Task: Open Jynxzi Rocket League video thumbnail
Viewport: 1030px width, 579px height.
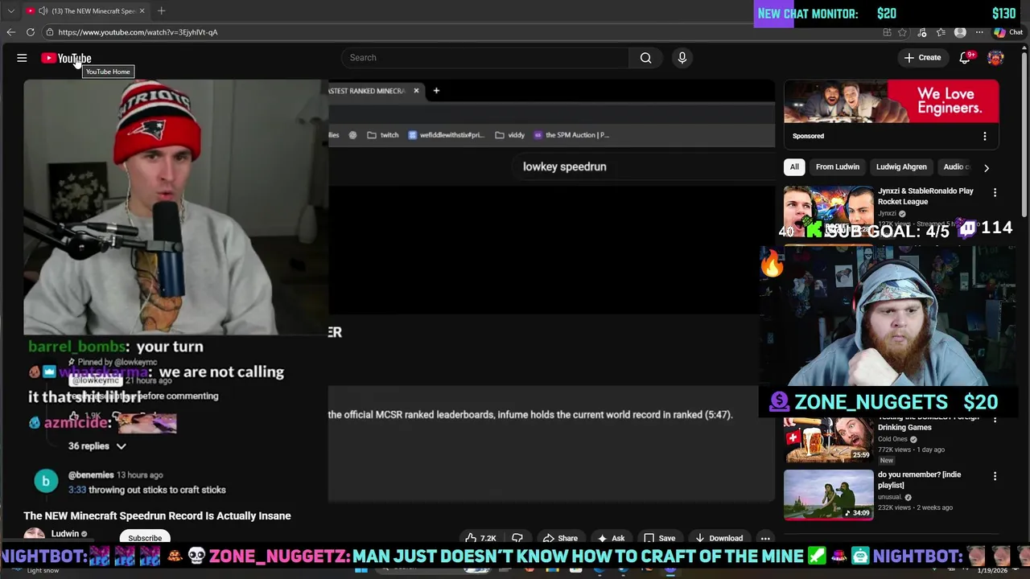Action: [x=828, y=212]
